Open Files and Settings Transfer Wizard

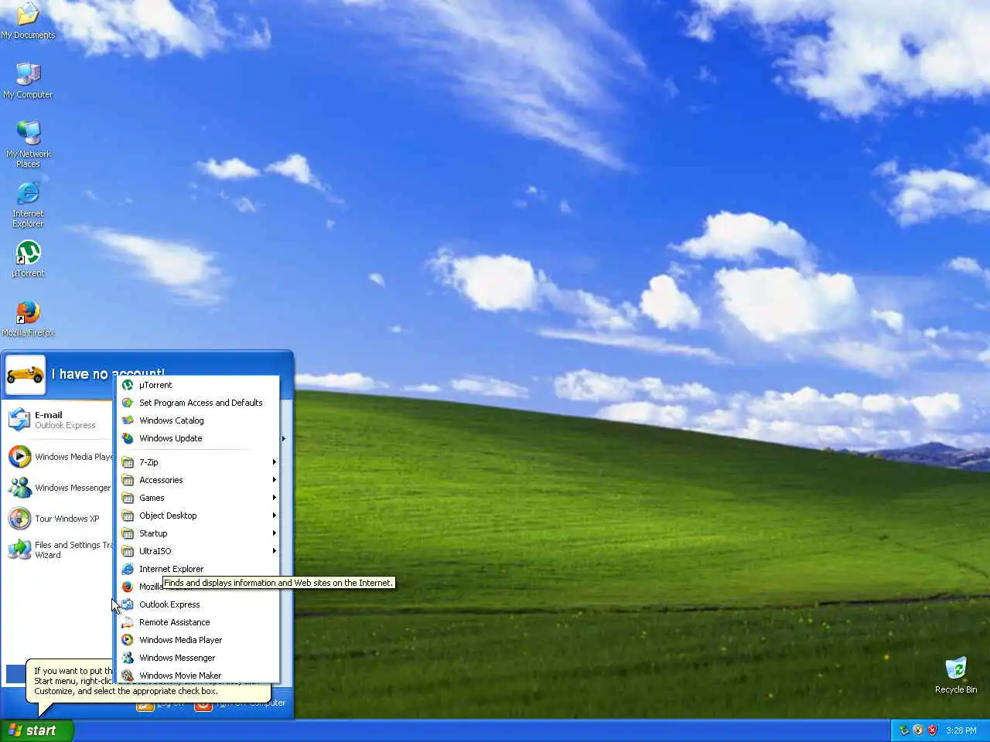point(59,550)
